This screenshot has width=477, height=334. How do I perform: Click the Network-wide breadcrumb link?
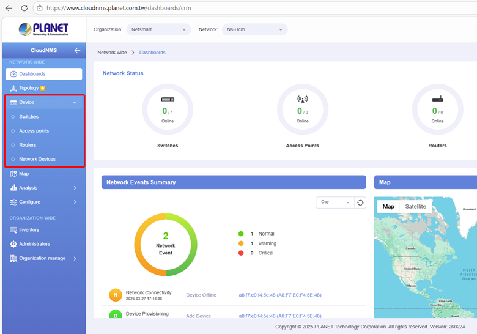(x=112, y=53)
